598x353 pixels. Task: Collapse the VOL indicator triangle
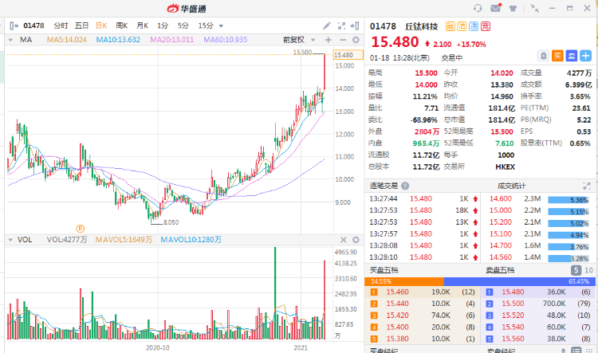tap(10, 240)
